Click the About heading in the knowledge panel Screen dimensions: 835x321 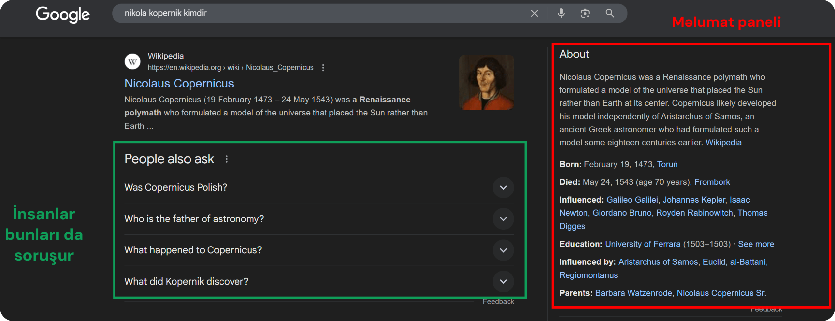pyautogui.click(x=574, y=54)
